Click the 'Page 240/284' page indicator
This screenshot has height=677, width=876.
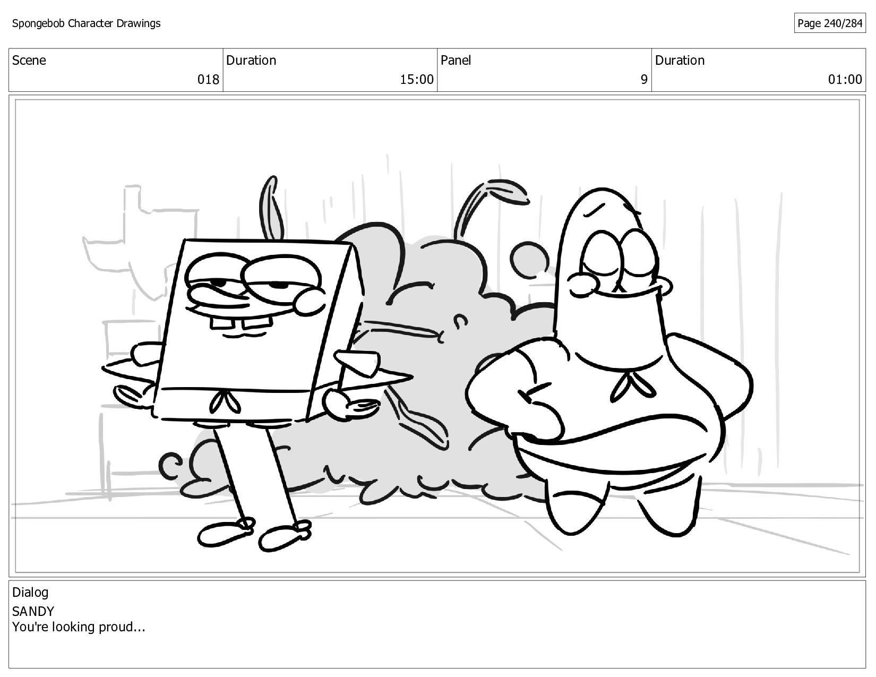(830, 23)
